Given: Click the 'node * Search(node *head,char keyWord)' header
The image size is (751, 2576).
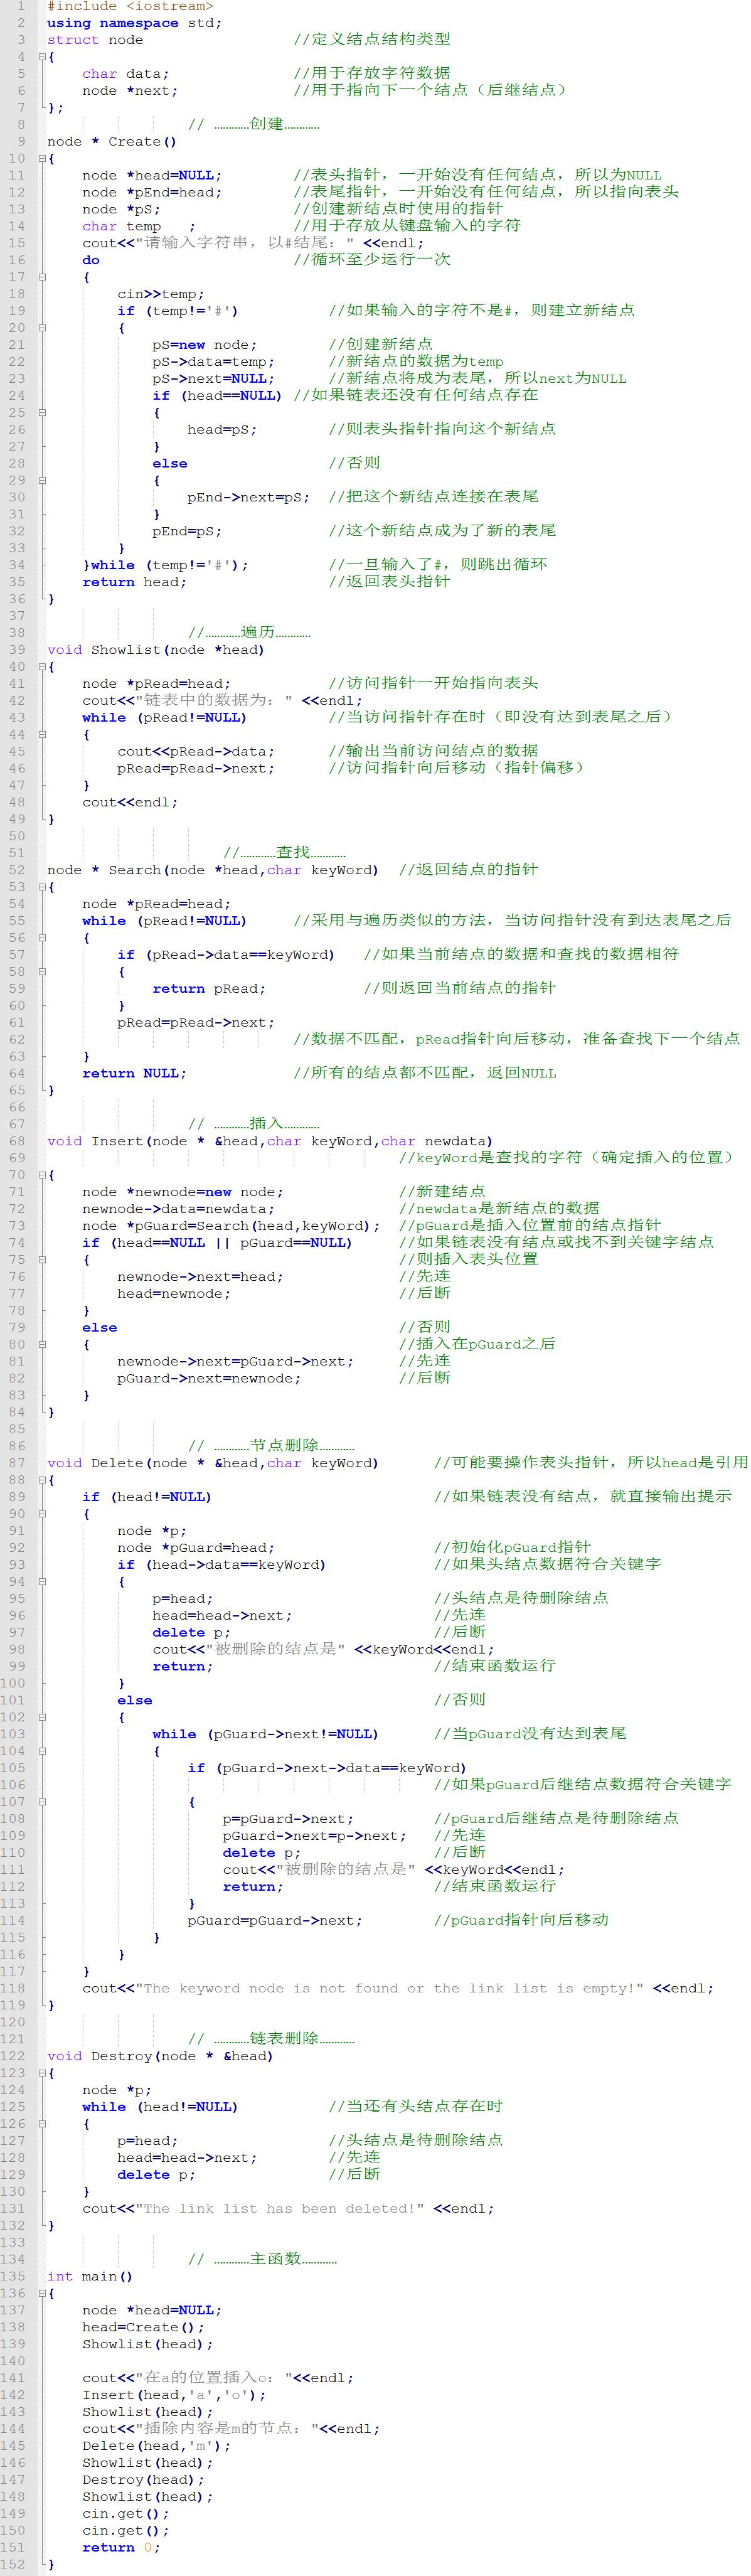Looking at the screenshot, I should point(213,870).
